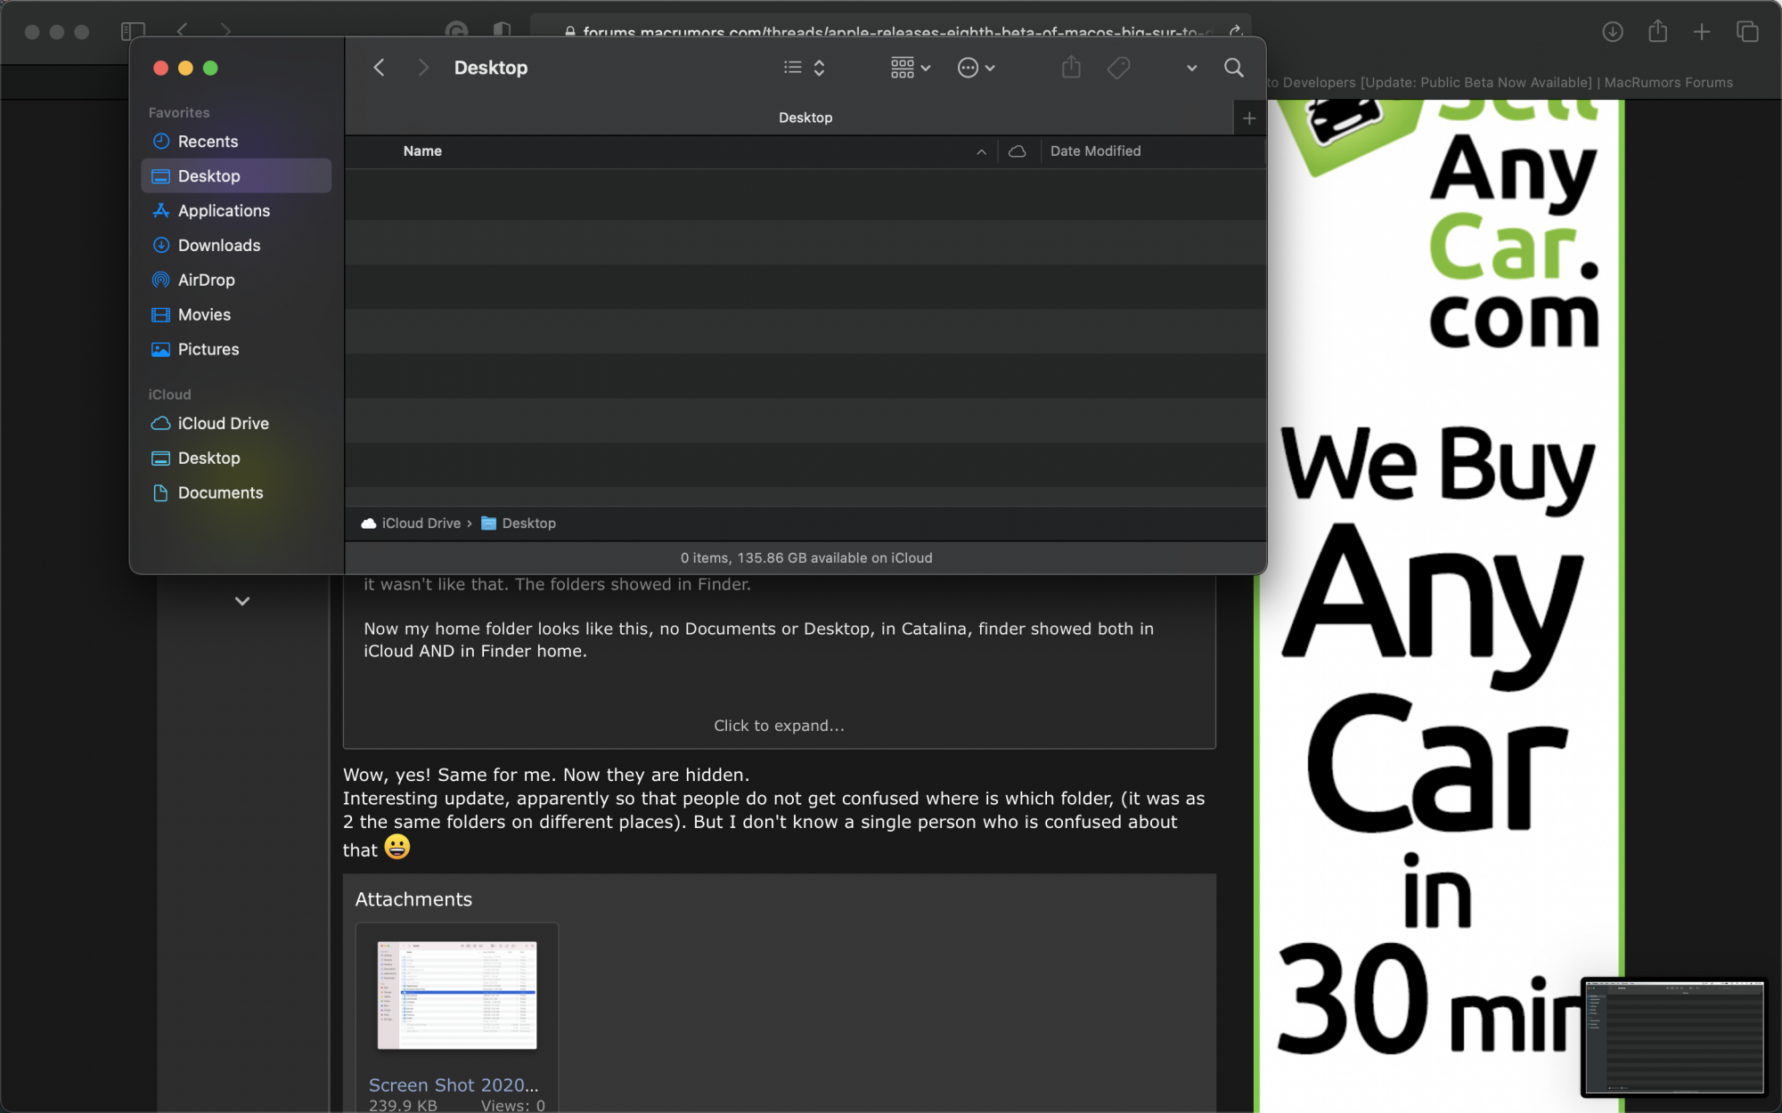Click the iCloud section heading
1782x1113 pixels.
(169, 394)
